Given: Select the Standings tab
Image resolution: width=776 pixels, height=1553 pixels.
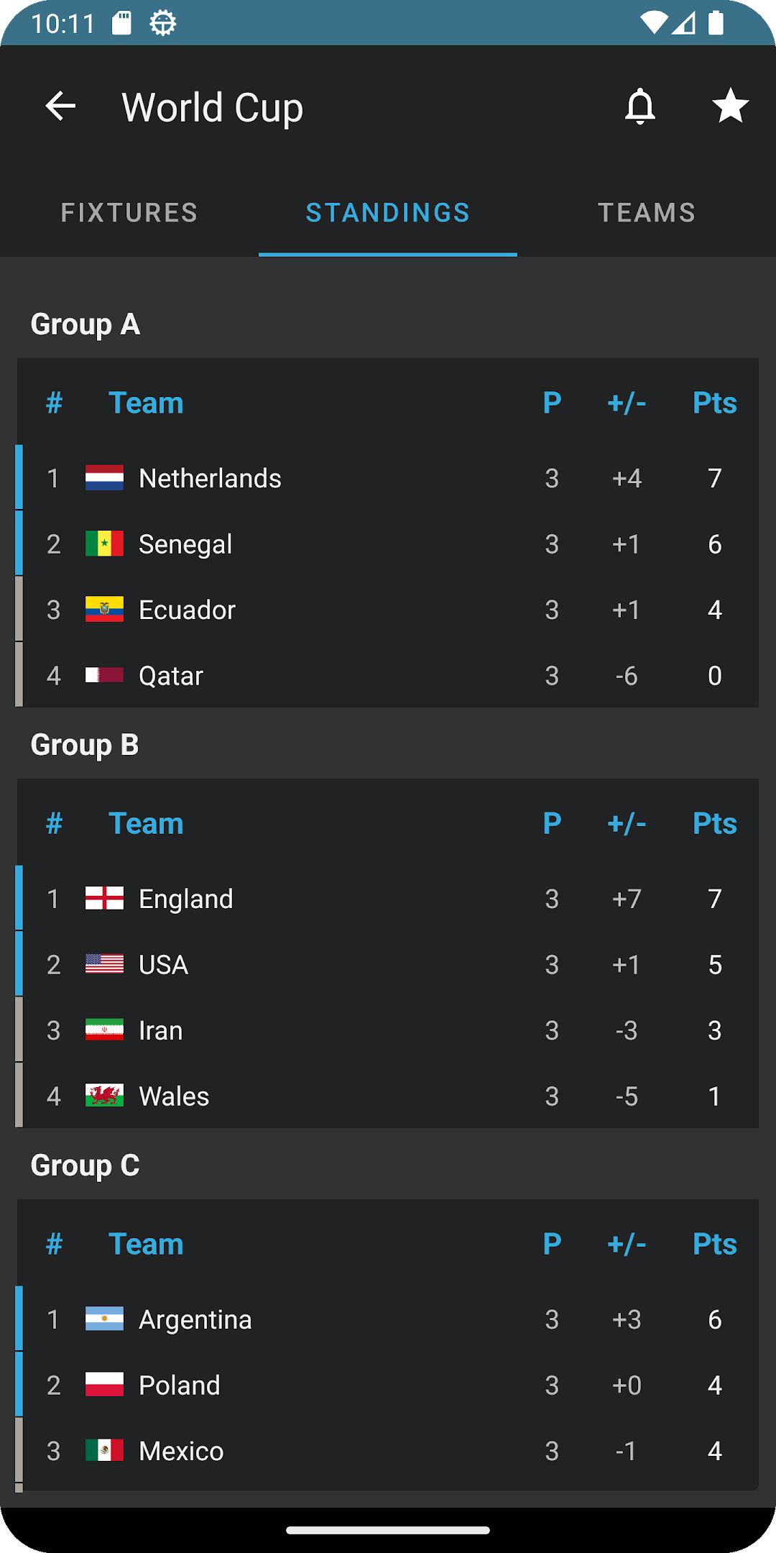Looking at the screenshot, I should (x=388, y=213).
